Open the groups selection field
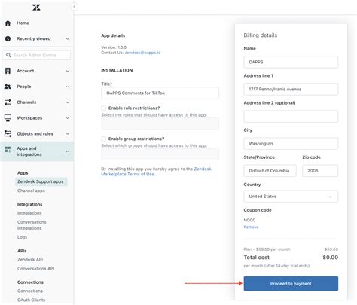The height and width of the screenshot is (305, 357). [x=160, y=154]
